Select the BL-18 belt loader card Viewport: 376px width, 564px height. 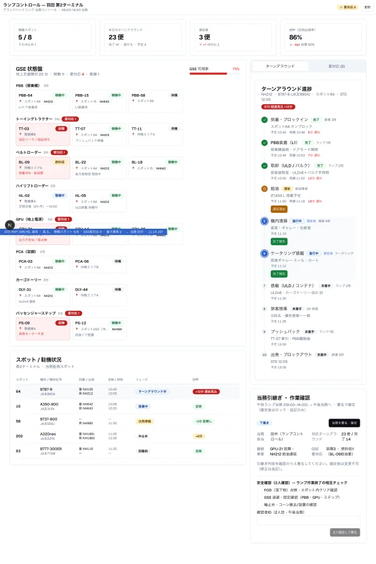coord(156,168)
